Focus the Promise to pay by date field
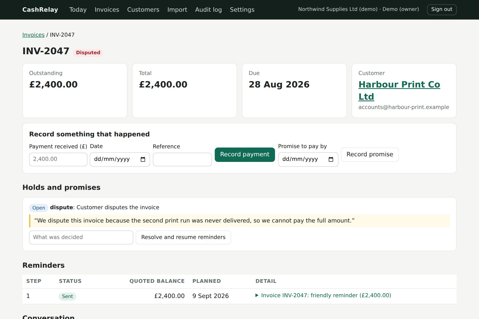This screenshot has width=479, height=319. point(308,159)
